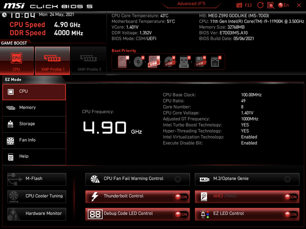Image resolution: width=306 pixels, height=229 pixels.
Task: Open CPU Cooler Tuning
Action: pos(37,197)
